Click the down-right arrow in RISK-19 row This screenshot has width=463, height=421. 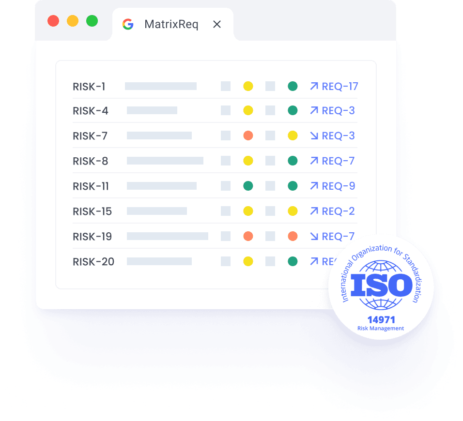pyautogui.click(x=314, y=236)
